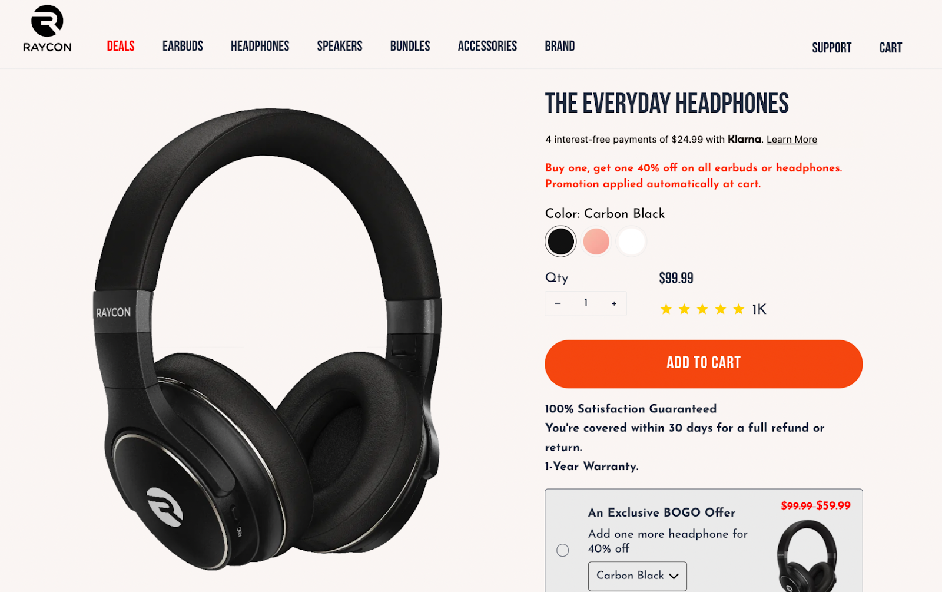Open the Bundles menu item

tap(410, 46)
